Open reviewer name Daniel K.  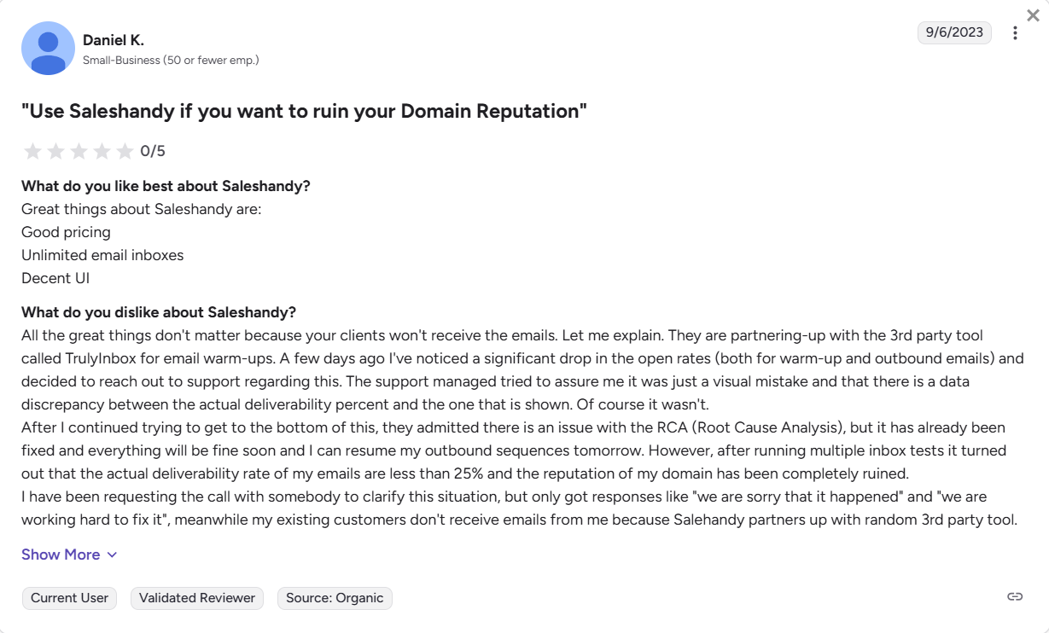tap(114, 40)
